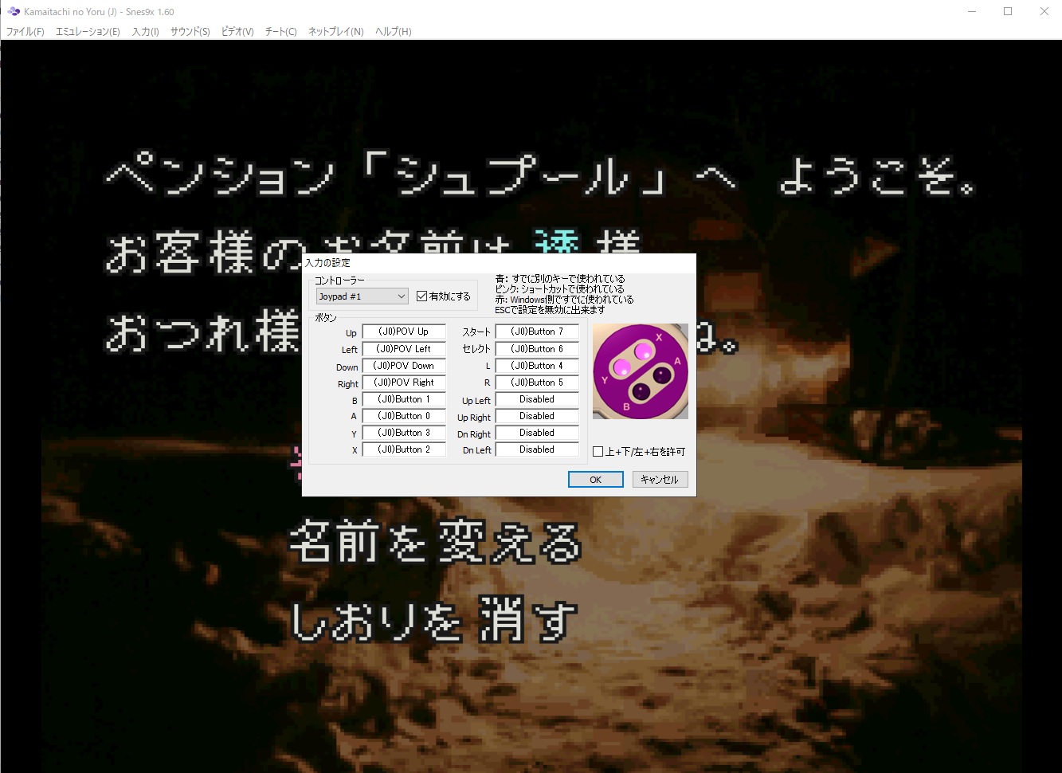1062x773 pixels.
Task: Minimize the Snes9x window
Action: [972, 12]
